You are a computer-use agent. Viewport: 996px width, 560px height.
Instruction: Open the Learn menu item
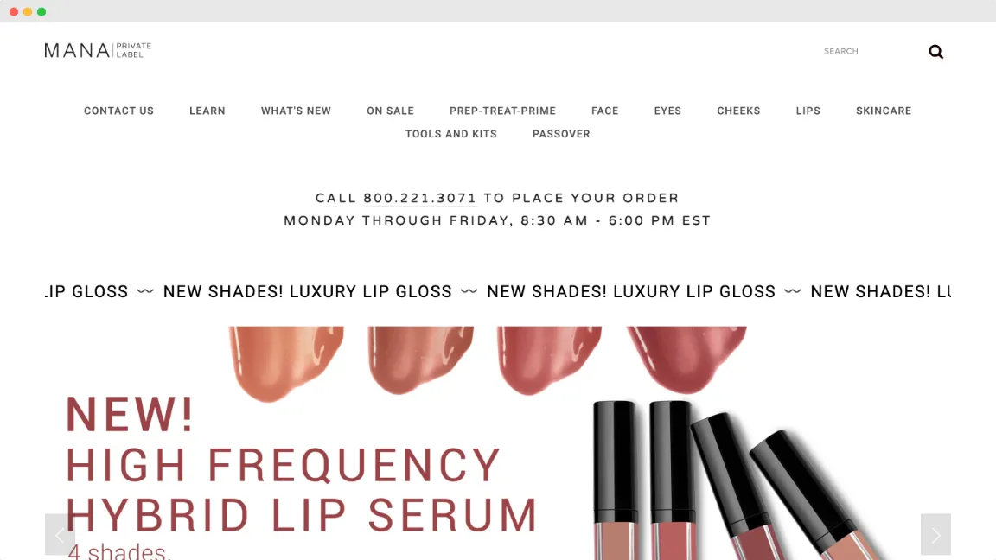tap(207, 111)
